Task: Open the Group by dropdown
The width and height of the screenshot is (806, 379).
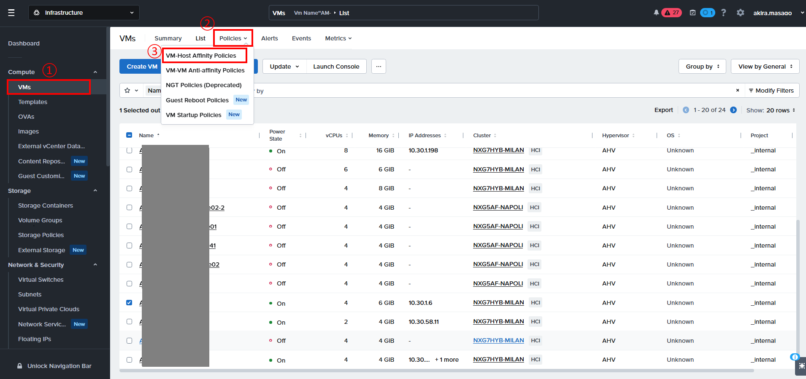Action: [x=702, y=67]
